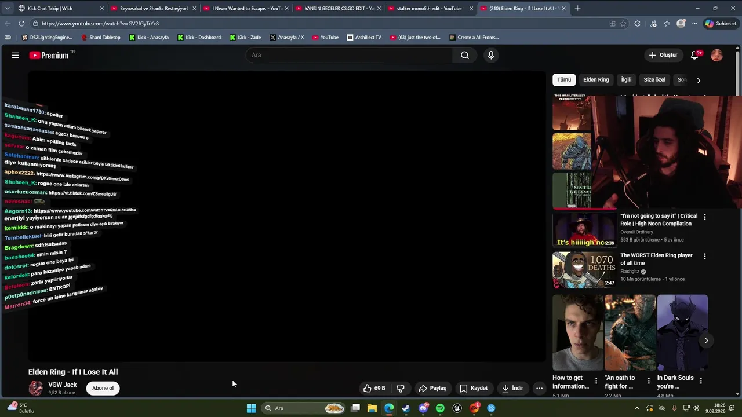The width and height of the screenshot is (742, 417).
Task: Reload the page with browser refresh button
Action: (21, 24)
